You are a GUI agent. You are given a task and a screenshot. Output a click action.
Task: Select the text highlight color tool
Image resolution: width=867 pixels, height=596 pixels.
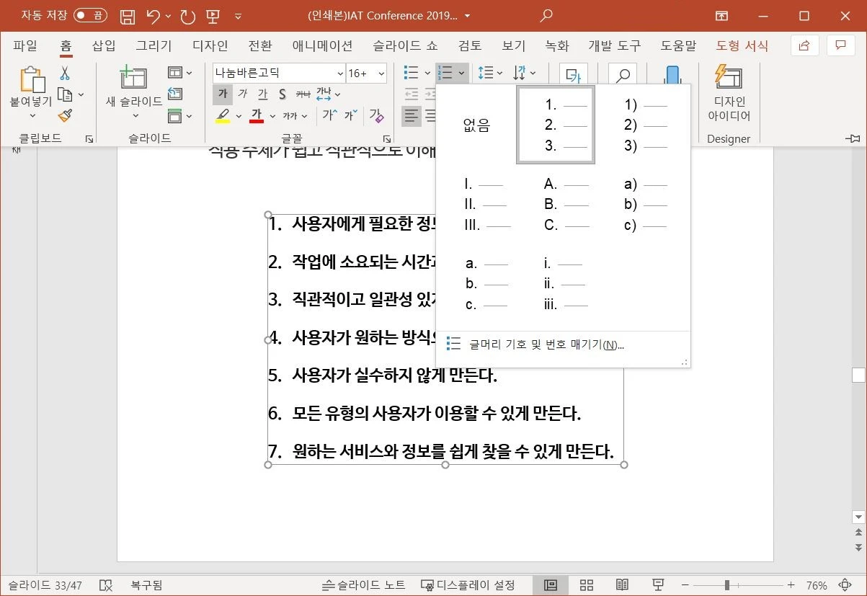pyautogui.click(x=225, y=116)
